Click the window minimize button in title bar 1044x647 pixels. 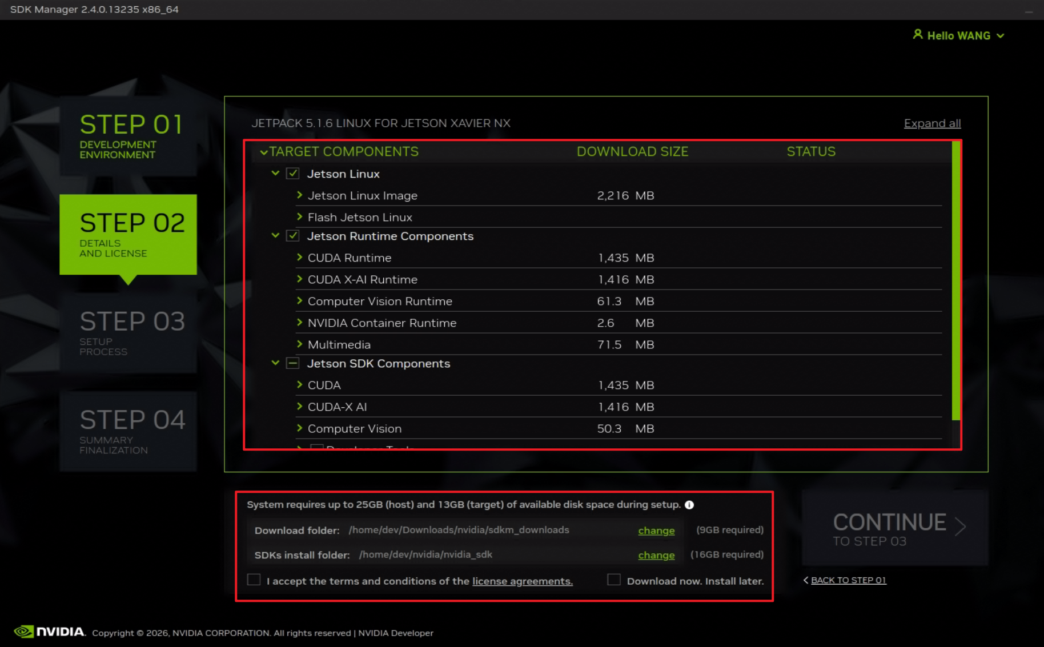pos(1029,11)
